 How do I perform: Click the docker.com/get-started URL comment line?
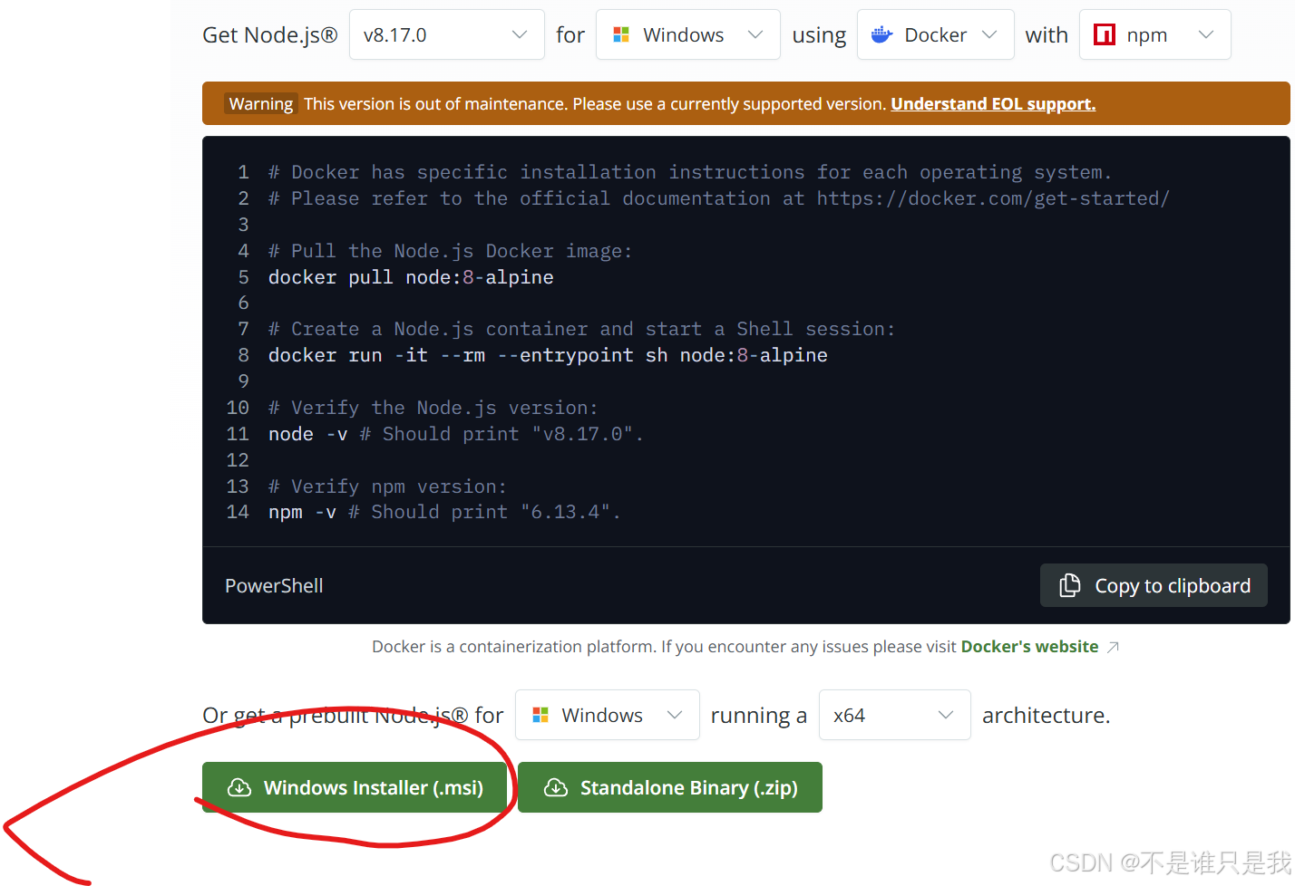coord(719,198)
